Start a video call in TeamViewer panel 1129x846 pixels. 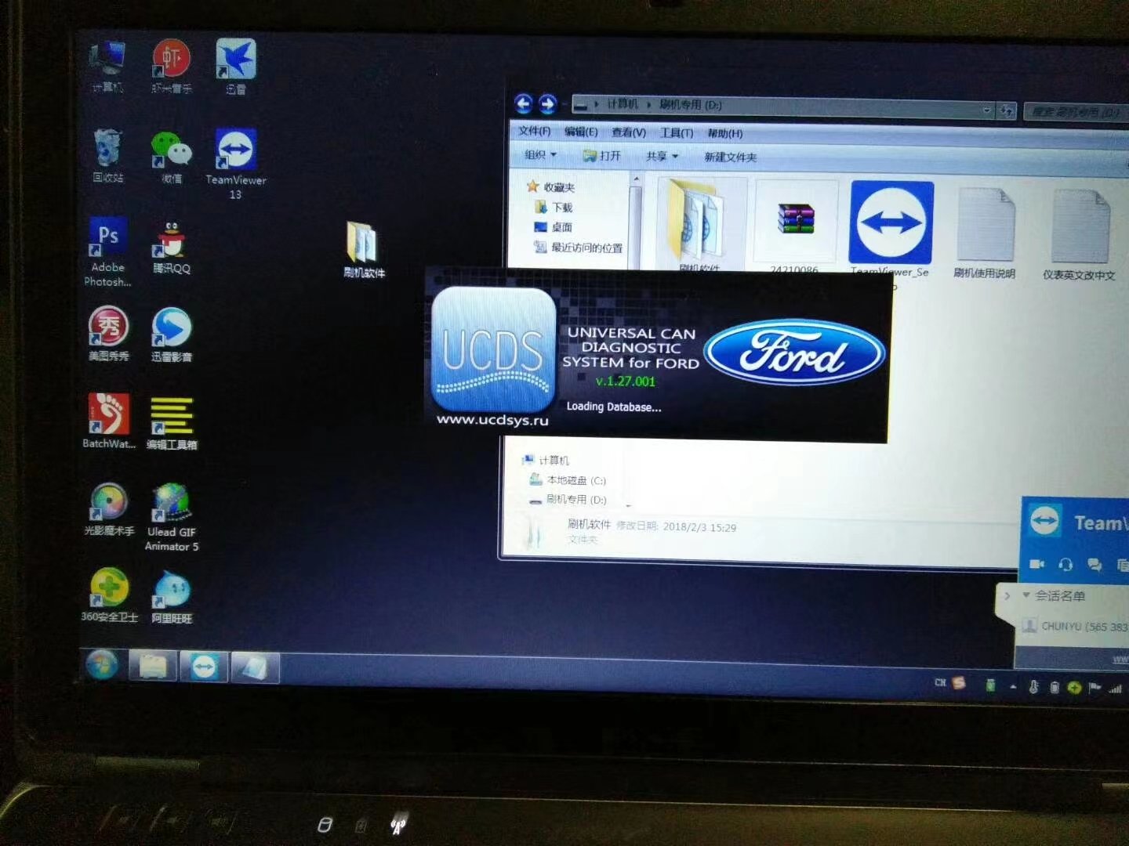1036,563
